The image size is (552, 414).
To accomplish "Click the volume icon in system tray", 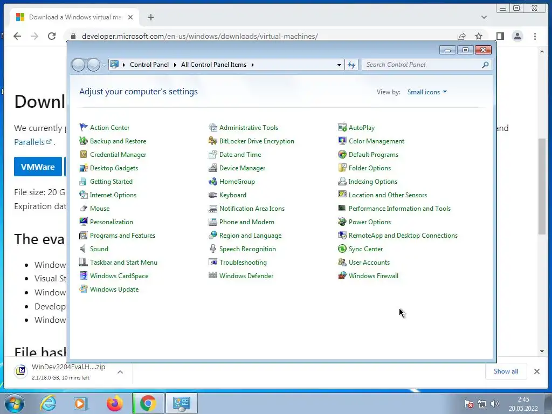I will click(x=495, y=404).
